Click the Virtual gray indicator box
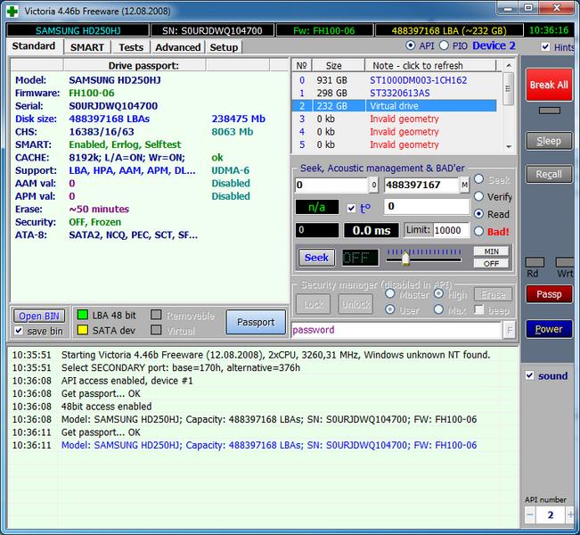 pos(156,330)
